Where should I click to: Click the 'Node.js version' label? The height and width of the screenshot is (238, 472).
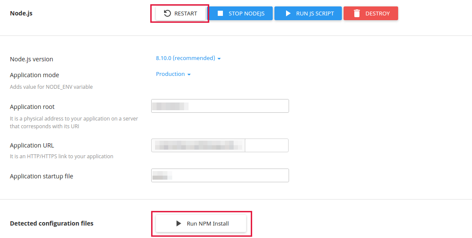pos(32,59)
